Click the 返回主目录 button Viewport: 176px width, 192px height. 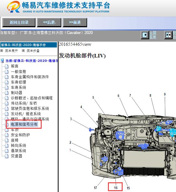(x=19, y=23)
